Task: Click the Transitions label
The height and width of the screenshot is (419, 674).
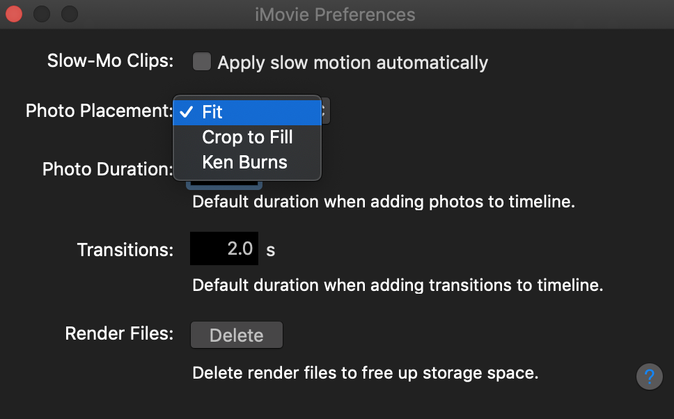Action: pos(125,249)
